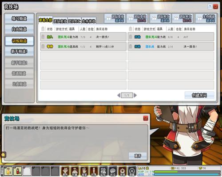Screen dimensions: 222x177
Task: Quick join 团队死亡 道具战
Action: tap(160, 19)
